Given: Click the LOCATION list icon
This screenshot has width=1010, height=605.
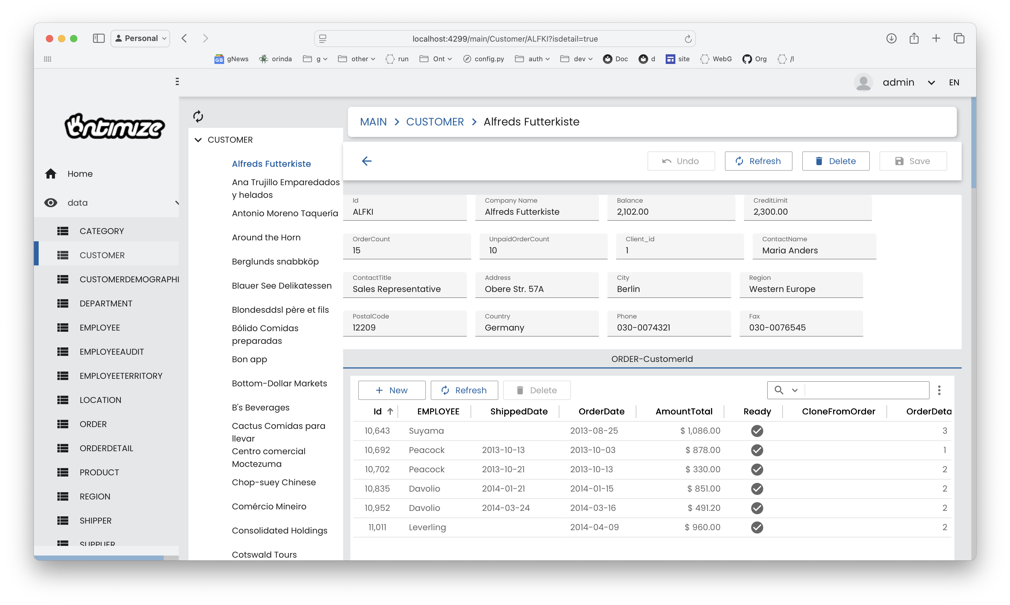Looking at the screenshot, I should coord(63,400).
